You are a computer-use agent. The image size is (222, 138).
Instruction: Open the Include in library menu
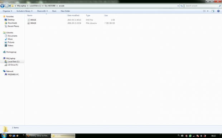click(24, 11)
